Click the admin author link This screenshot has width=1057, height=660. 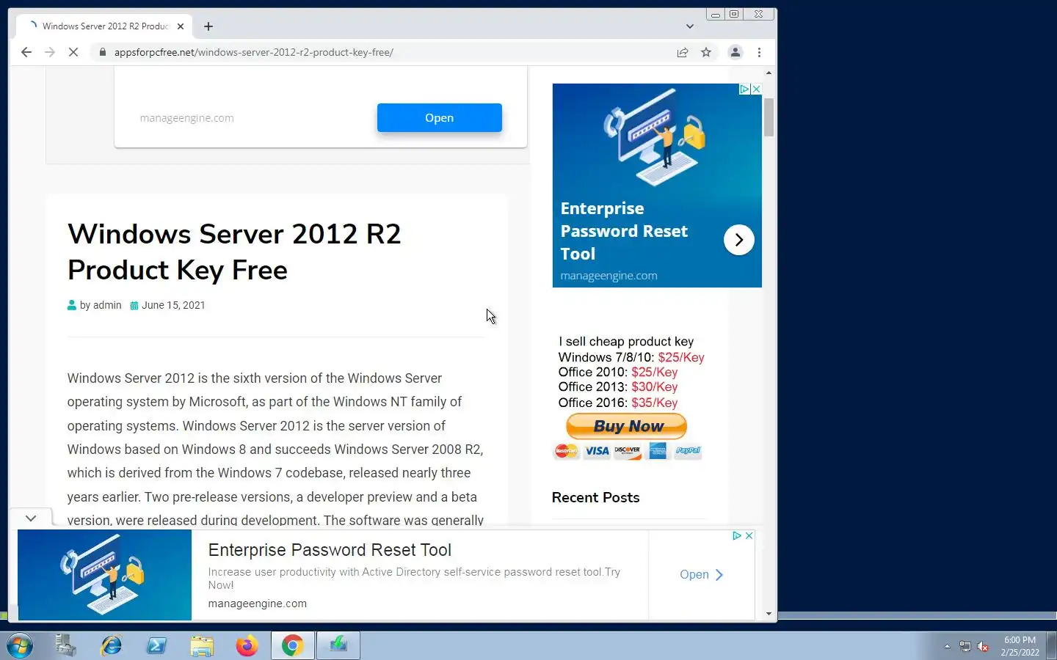coord(107,305)
